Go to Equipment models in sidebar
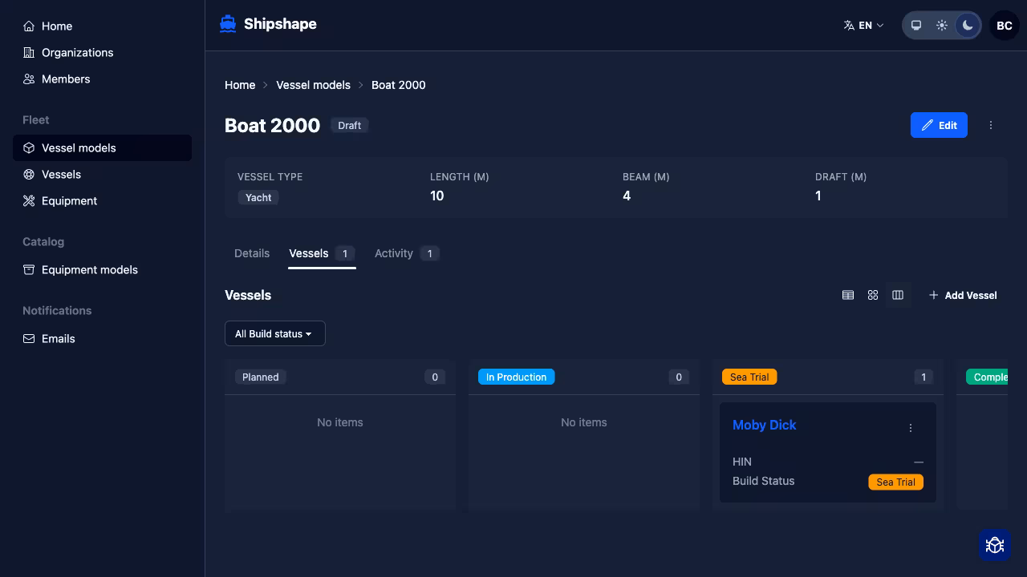1027x577 pixels. click(90, 269)
